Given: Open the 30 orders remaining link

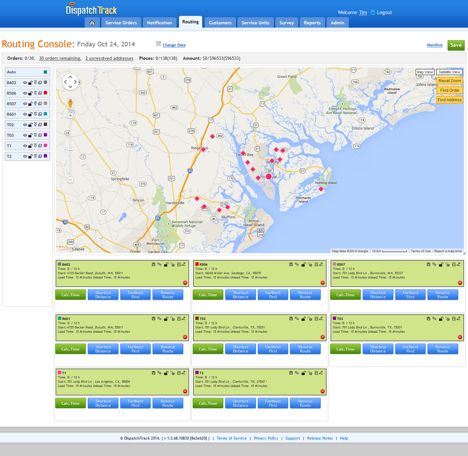Looking at the screenshot, I should tap(60, 58).
